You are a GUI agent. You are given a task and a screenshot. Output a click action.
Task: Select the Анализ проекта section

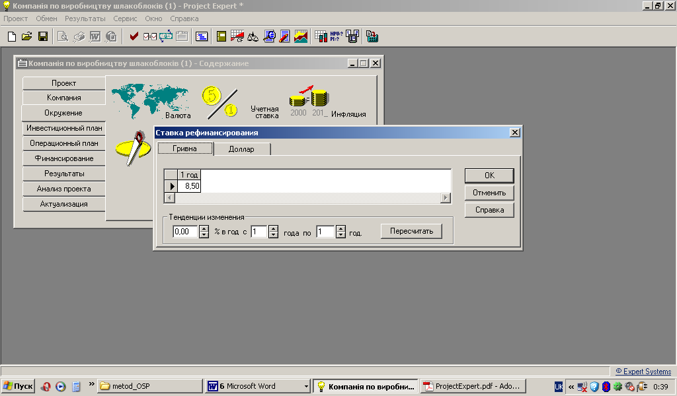coord(64,189)
